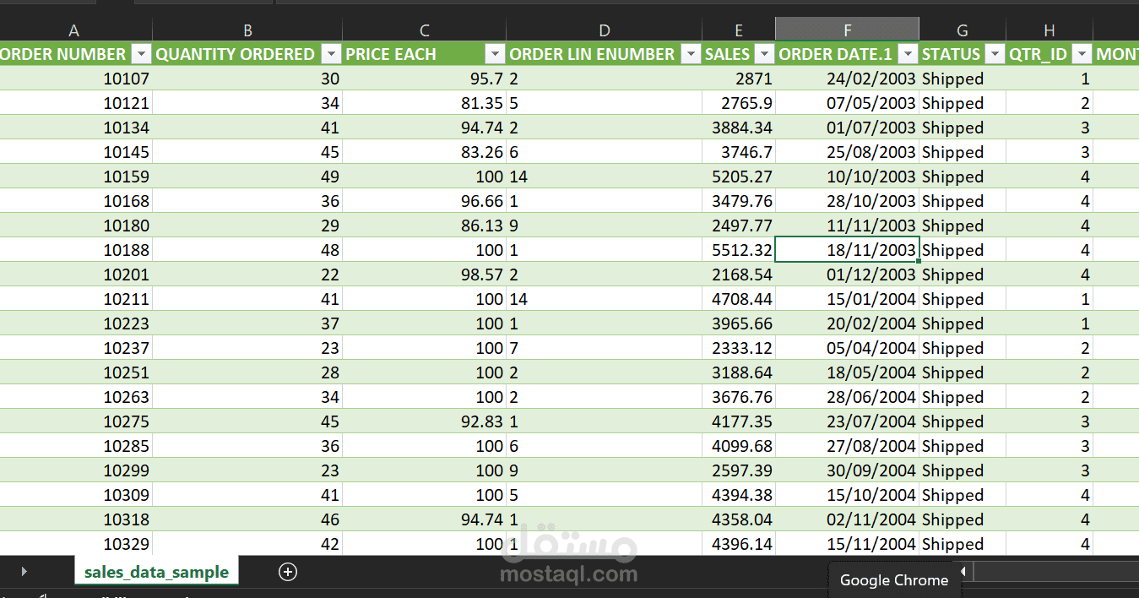1139x598 pixels.
Task: Open the QUANTITY ORDERED filter dropdown
Action: click(330, 54)
